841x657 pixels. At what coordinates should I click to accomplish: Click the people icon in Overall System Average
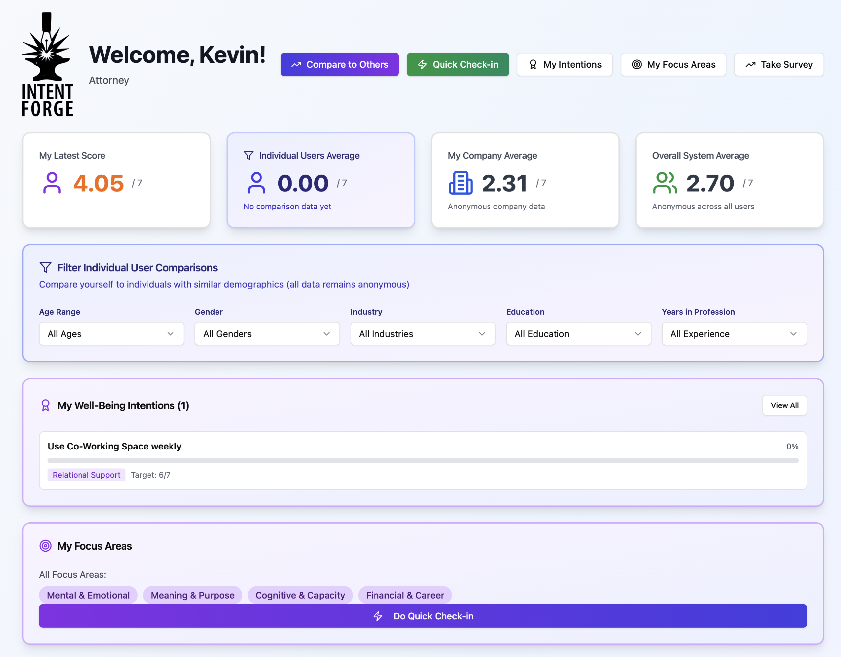(665, 183)
